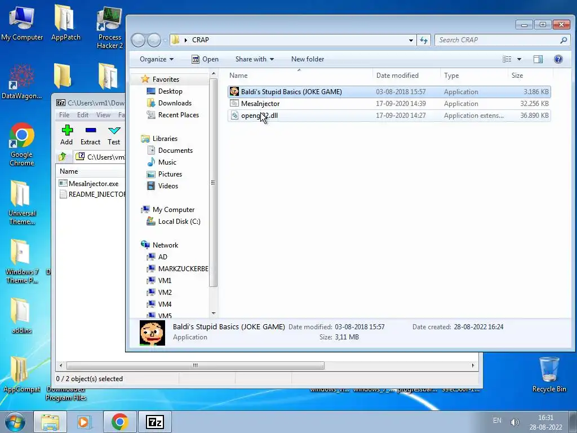Open the recent pages dropdown arrow
Screen dimensions: 577x433
165,40
